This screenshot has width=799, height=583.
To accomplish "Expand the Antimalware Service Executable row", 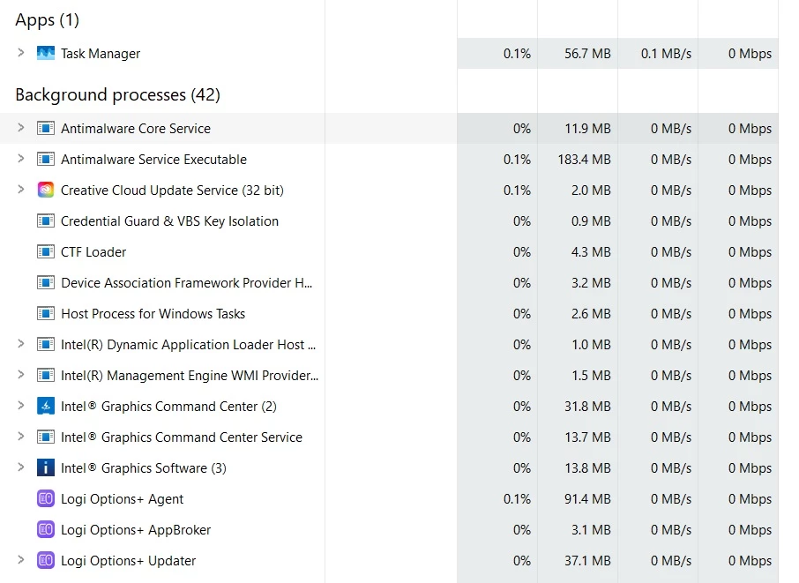I will coord(21,159).
